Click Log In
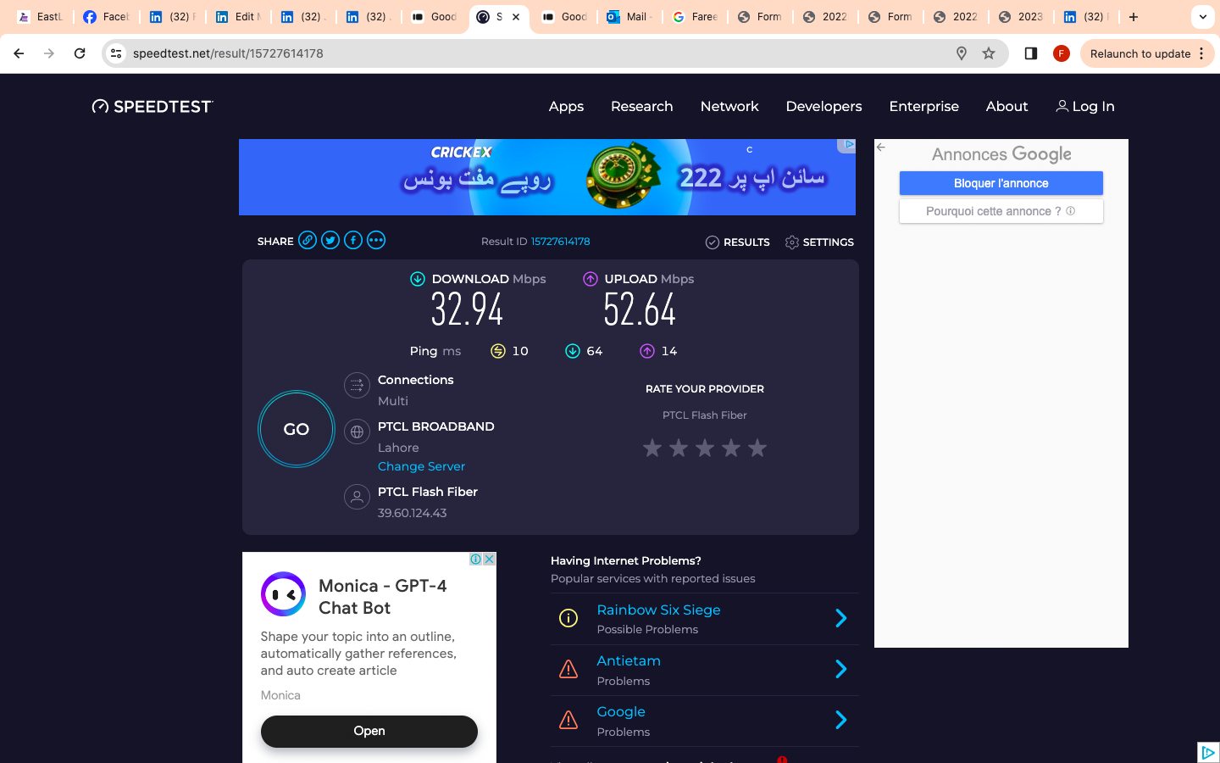Screen dimensions: 1220x763 (x=1085, y=106)
